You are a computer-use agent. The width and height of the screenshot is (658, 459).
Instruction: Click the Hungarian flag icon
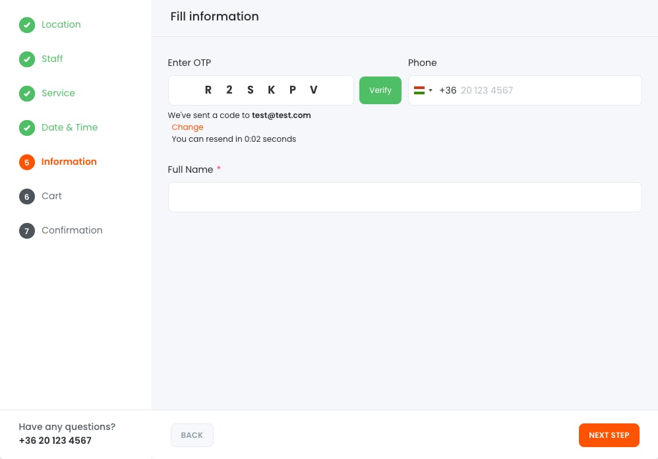point(419,90)
